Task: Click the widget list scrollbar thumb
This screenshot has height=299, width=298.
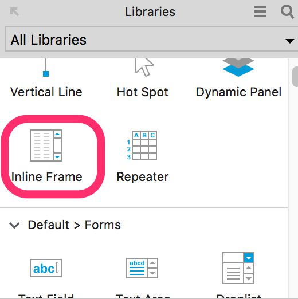Action: click(x=295, y=77)
